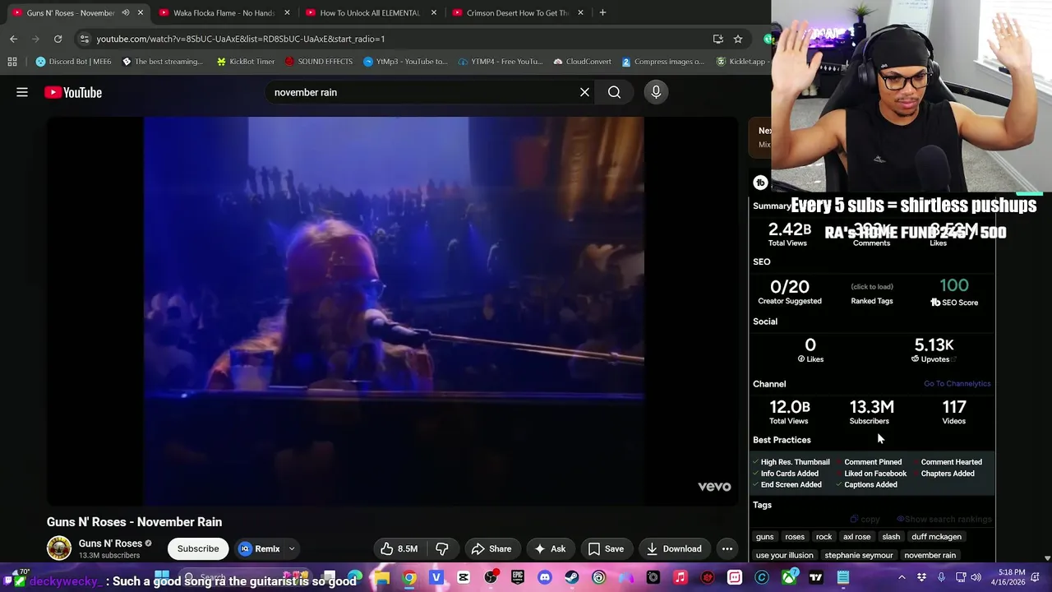Start voice search with the microphone

(x=656, y=92)
